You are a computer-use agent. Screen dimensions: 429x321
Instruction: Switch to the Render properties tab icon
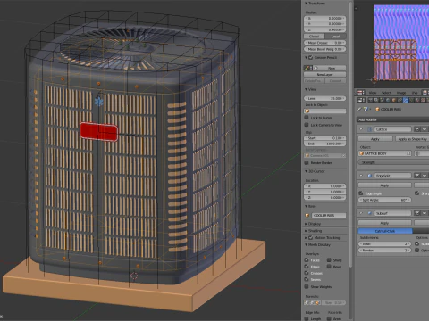tap(370, 100)
